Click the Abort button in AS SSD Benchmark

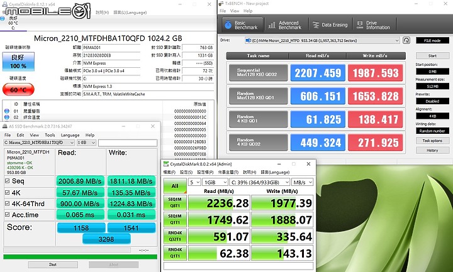(x=113, y=264)
